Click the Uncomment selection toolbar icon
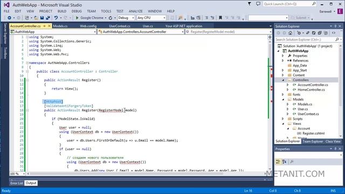 coord(212,18)
